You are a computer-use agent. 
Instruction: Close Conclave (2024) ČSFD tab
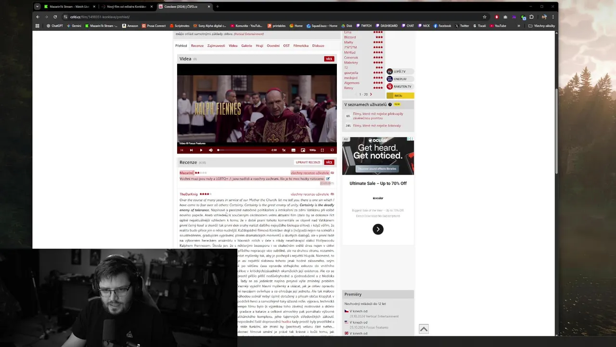(209, 7)
